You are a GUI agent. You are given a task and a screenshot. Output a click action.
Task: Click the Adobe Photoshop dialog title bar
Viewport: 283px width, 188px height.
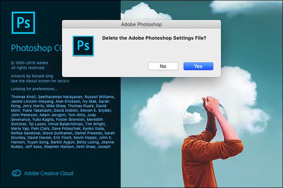pos(141,24)
